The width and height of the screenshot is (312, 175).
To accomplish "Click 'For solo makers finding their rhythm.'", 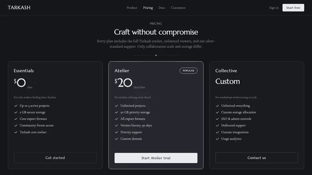I will 35,97.
